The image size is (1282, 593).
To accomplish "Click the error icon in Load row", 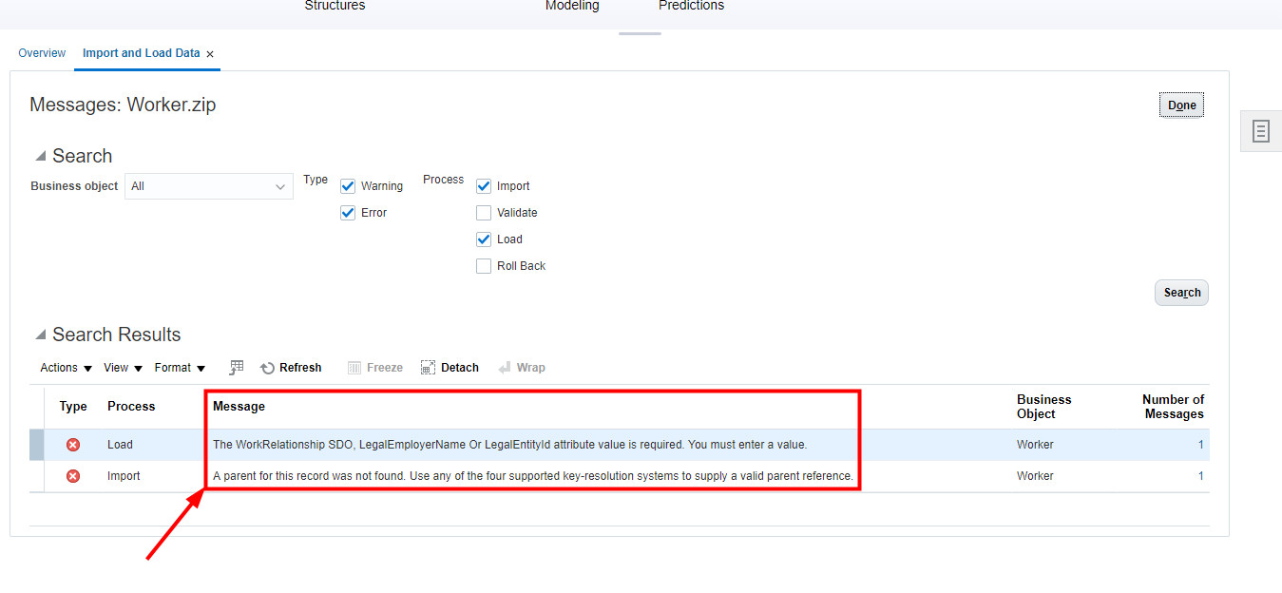I will 73,445.
